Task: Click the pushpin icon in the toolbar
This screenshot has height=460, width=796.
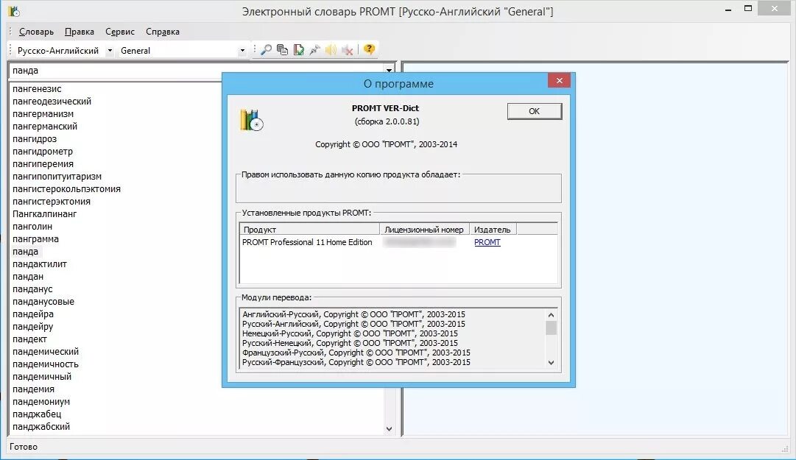Action: (x=314, y=50)
